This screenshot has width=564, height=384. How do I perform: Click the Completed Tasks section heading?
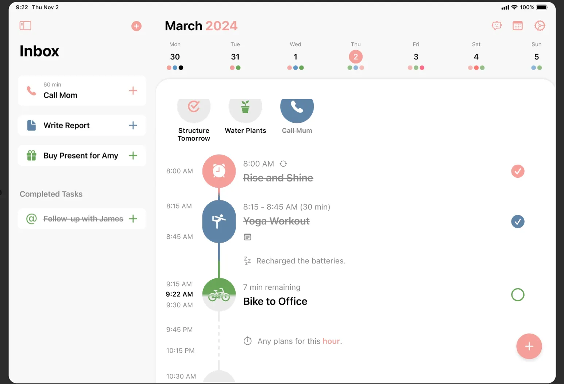click(x=51, y=194)
